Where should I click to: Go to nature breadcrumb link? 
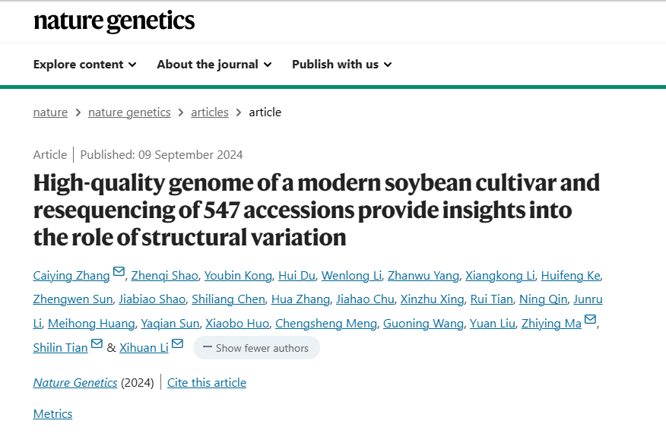[50, 112]
